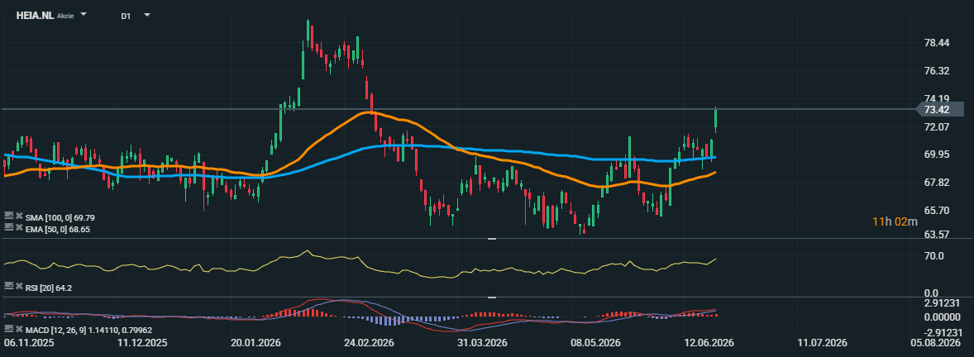The width and height of the screenshot is (974, 357).
Task: Click the 67.82 price axis label
Action: pyautogui.click(x=936, y=182)
